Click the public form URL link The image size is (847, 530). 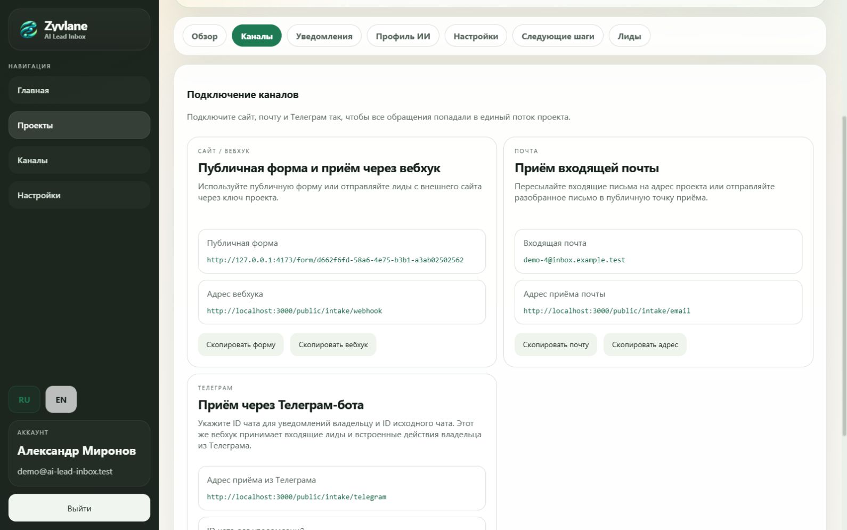tap(335, 260)
